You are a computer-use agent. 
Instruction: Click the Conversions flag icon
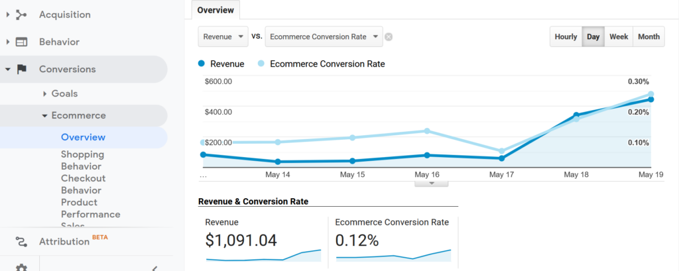(x=21, y=69)
